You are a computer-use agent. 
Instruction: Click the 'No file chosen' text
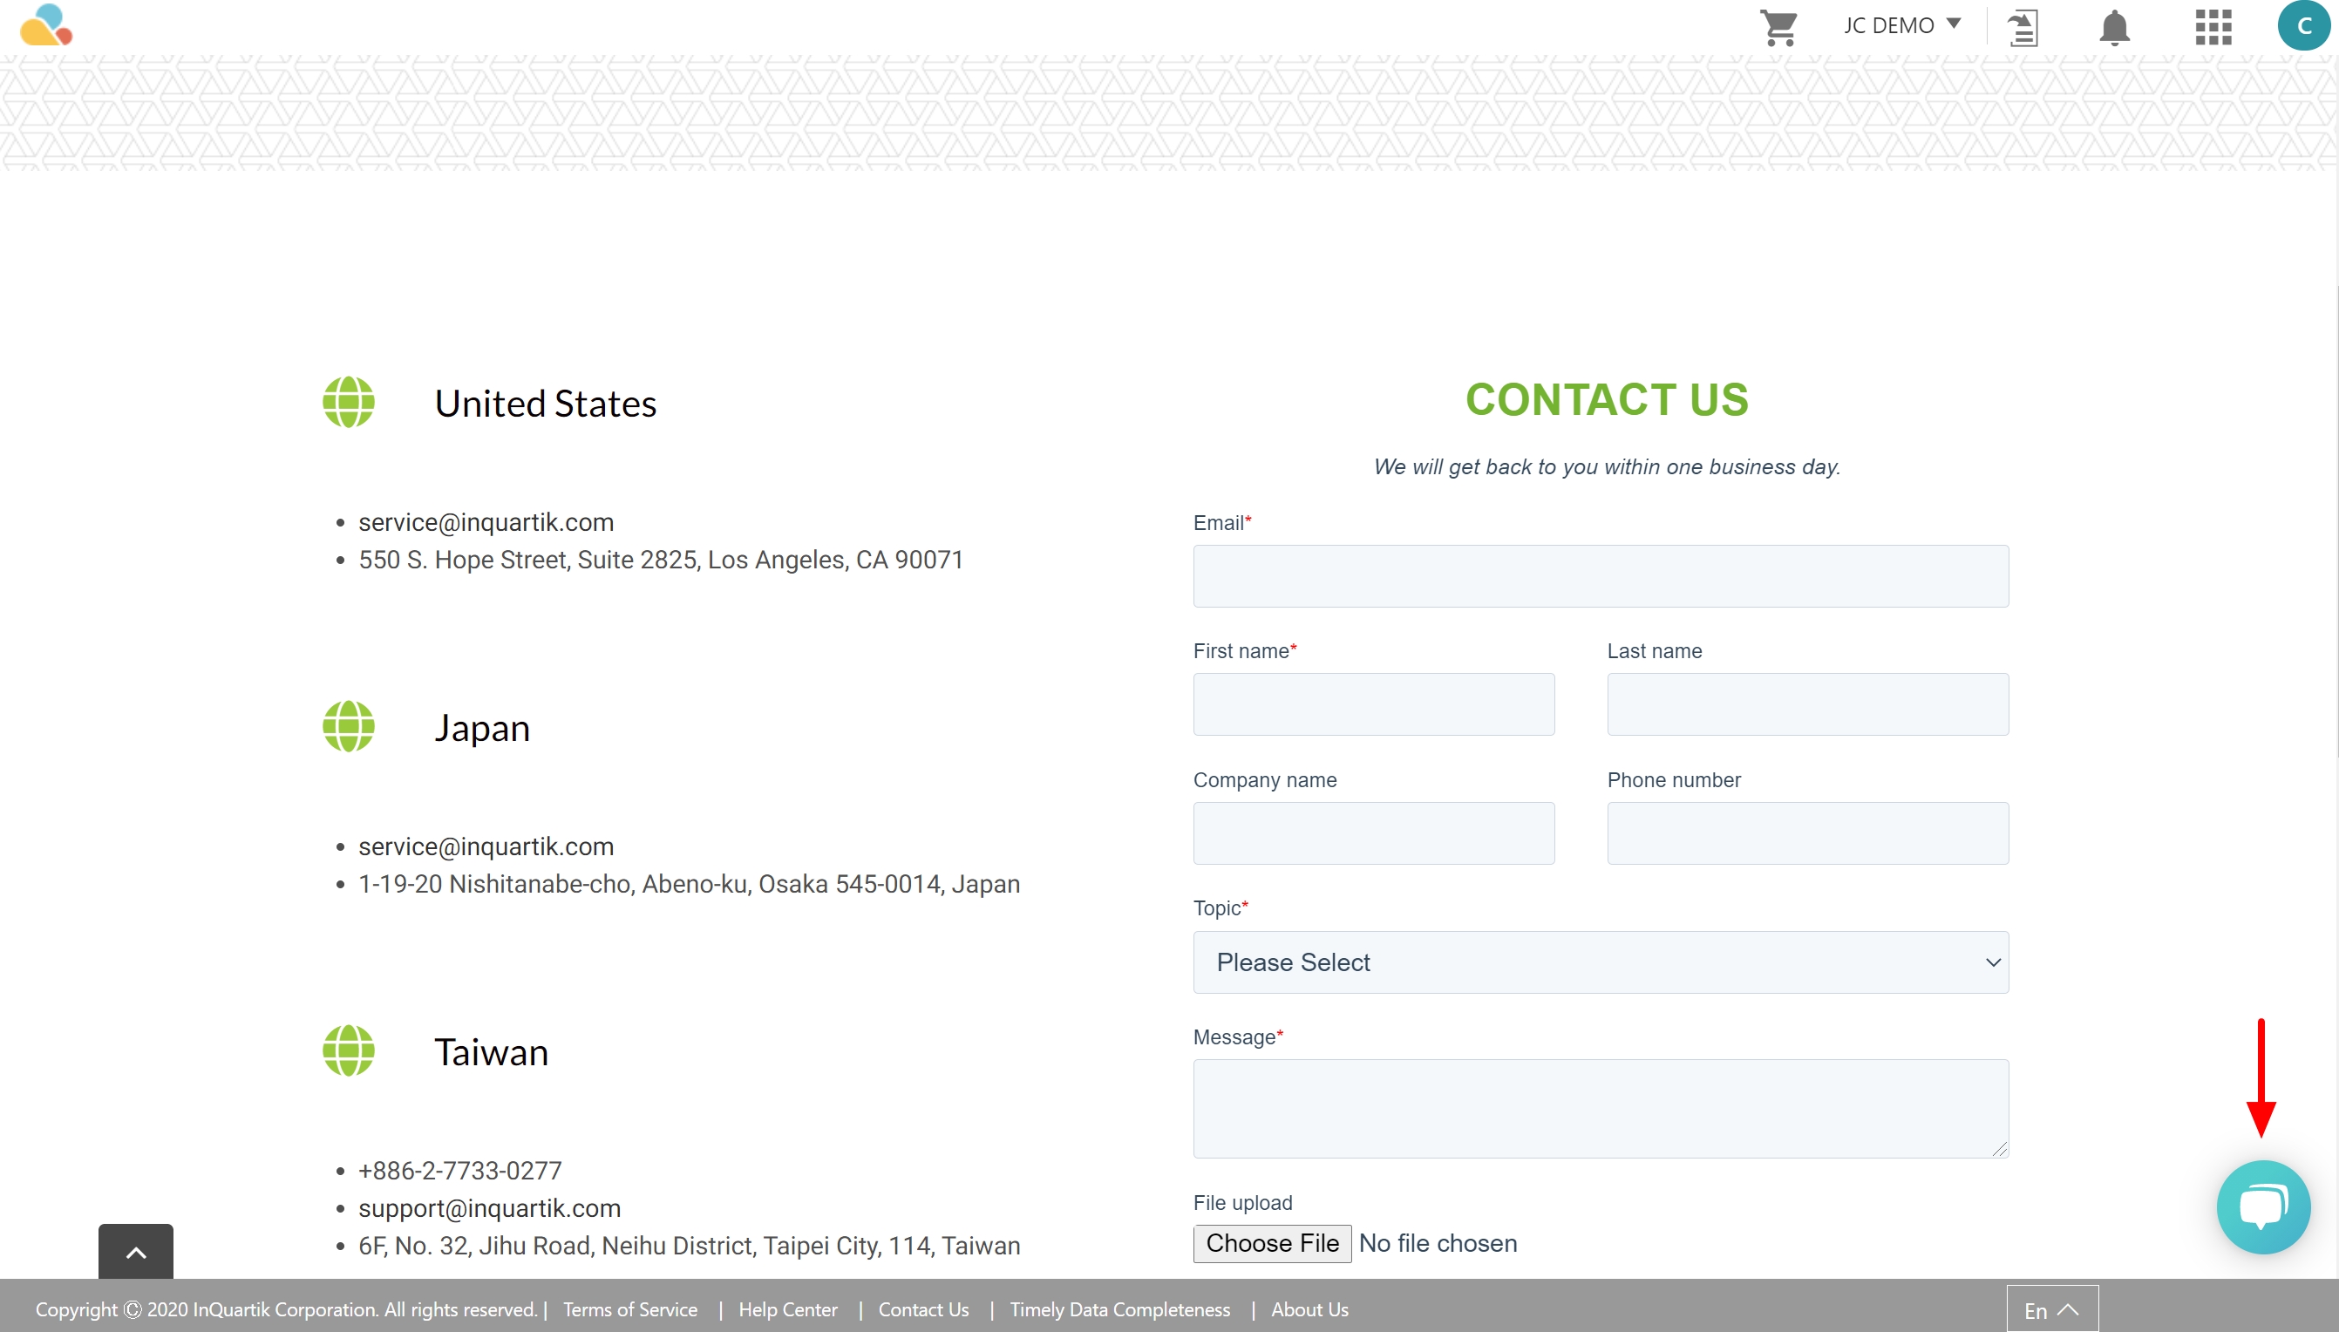coord(1437,1243)
